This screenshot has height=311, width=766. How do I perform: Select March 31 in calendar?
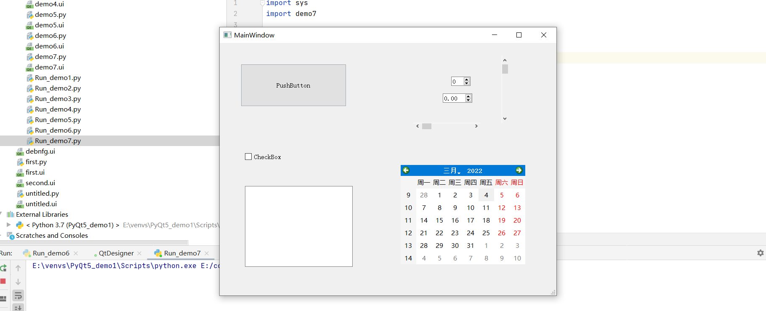pos(471,246)
